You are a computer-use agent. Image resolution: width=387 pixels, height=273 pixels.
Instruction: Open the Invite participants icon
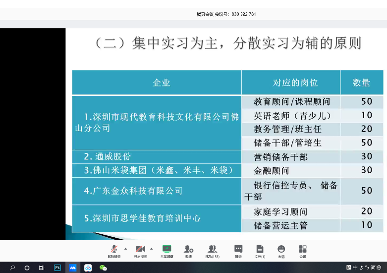pos(188,249)
